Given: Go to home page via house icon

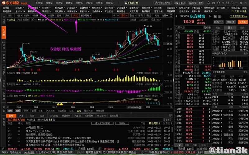Looking at the screenshot, I should pos(218,3).
